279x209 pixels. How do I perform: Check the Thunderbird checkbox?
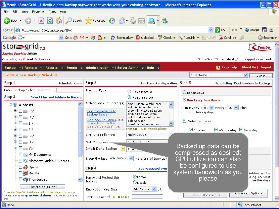point(20,180)
